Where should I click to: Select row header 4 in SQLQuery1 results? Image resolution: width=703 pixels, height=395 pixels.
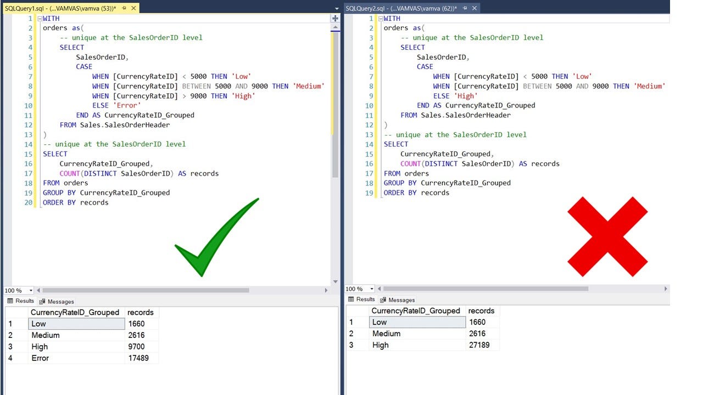16,358
